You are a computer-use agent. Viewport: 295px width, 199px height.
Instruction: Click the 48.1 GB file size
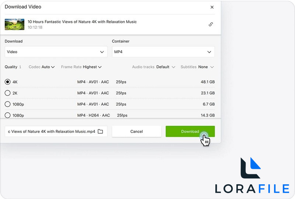208,82
